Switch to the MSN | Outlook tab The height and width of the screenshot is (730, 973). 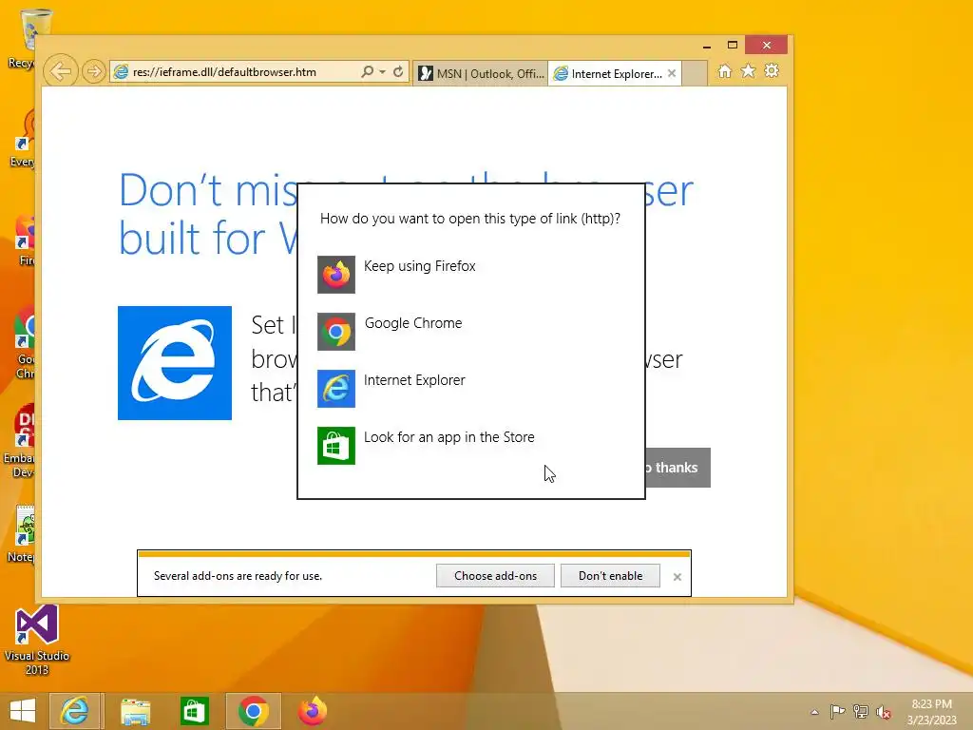481,73
